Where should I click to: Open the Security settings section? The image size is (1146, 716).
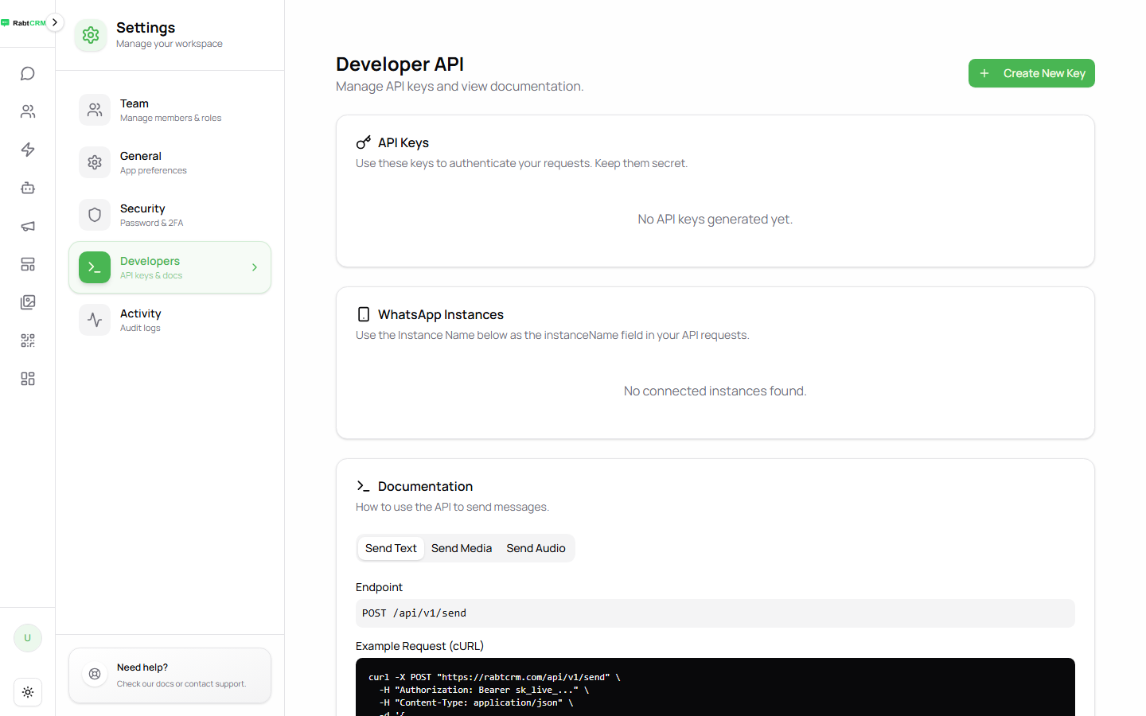tap(170, 215)
